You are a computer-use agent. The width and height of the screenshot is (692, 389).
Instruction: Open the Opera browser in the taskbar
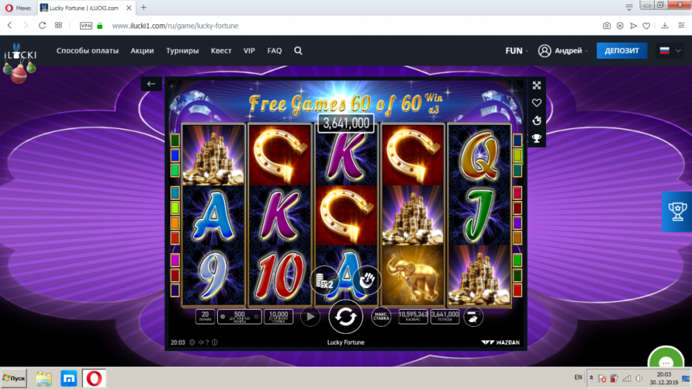tap(93, 379)
